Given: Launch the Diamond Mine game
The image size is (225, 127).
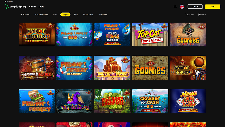Looking at the screenshot, I should coord(37,68).
